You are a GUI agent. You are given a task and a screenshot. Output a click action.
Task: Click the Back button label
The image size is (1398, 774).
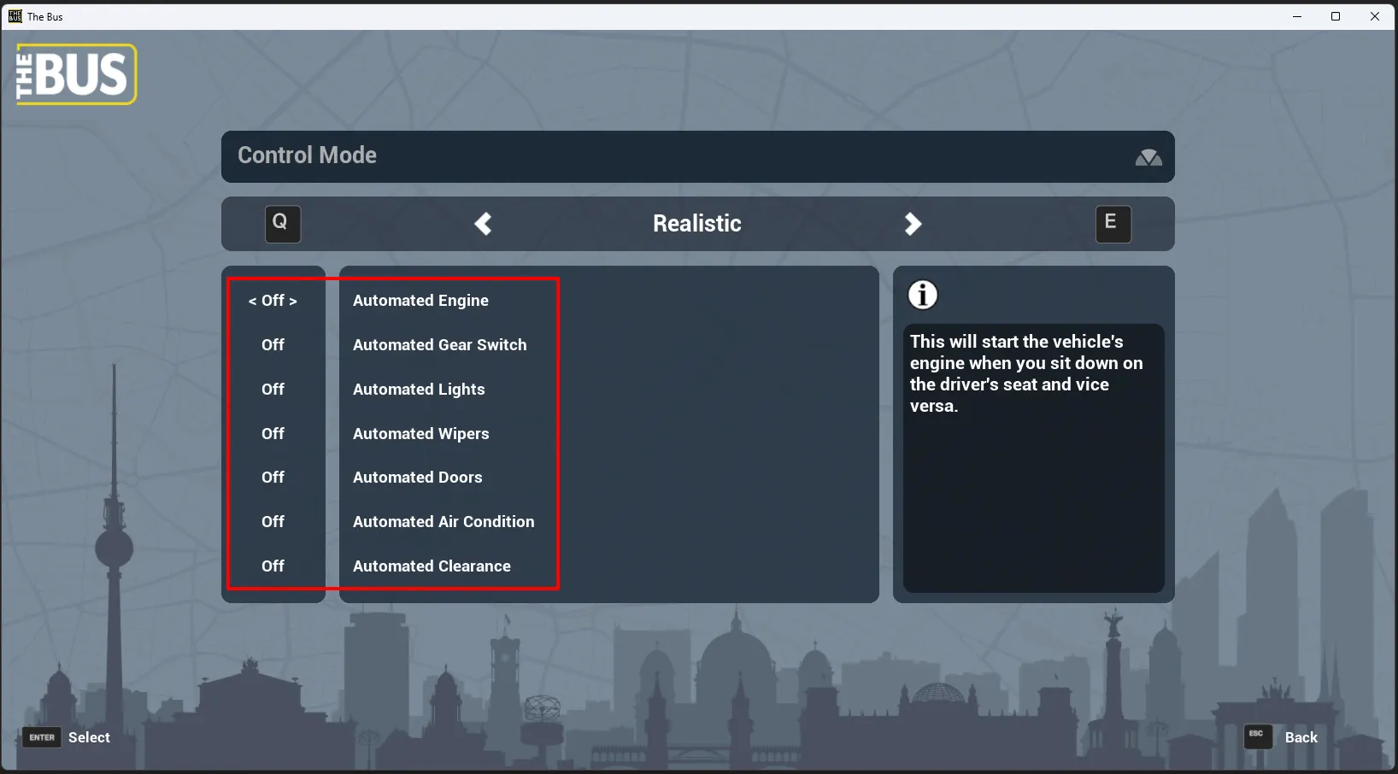tap(1301, 737)
